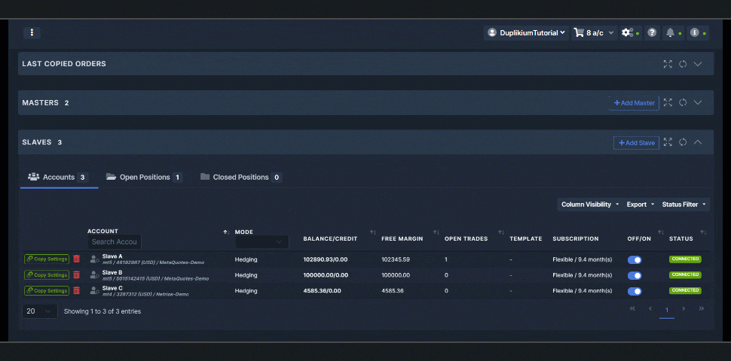Switch to the Open Positions tab
The image size is (731, 361).
tap(144, 177)
